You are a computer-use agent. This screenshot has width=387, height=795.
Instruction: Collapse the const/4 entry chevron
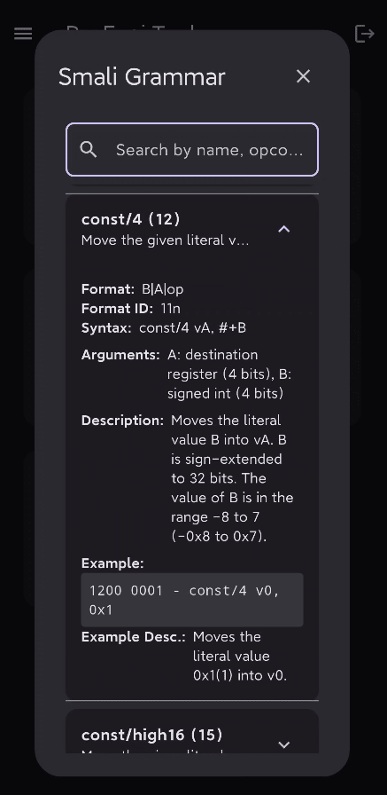pyautogui.click(x=284, y=229)
